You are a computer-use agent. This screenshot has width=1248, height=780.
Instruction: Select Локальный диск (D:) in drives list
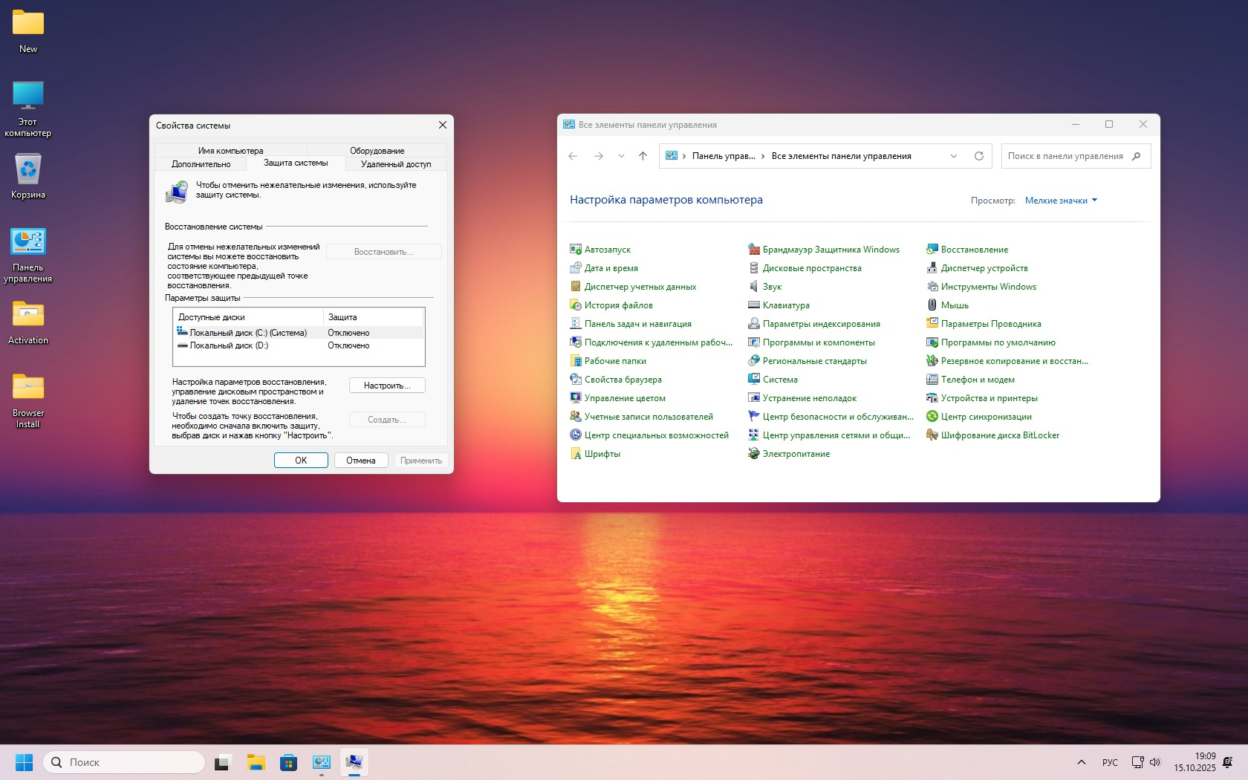229,345
